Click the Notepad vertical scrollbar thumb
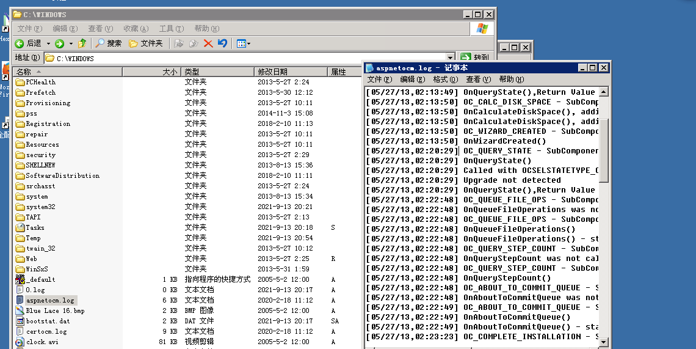Image resolution: width=696 pixels, height=349 pixels. [604, 150]
